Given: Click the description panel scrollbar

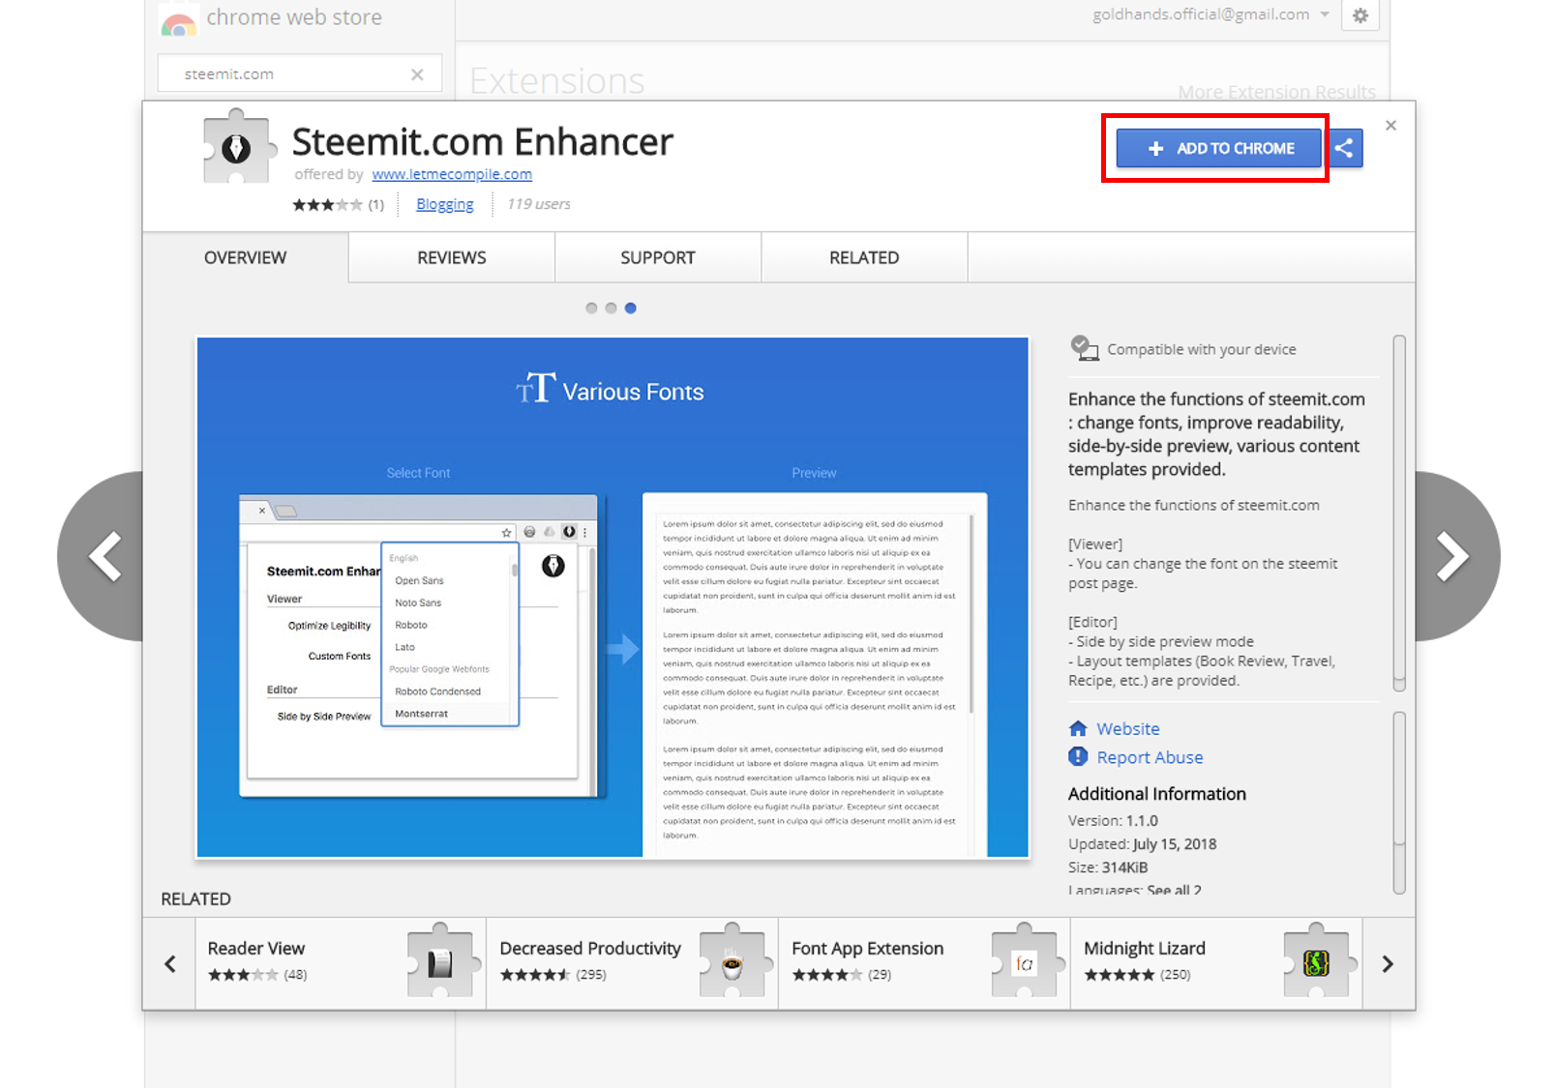Looking at the screenshot, I should point(1399,513).
